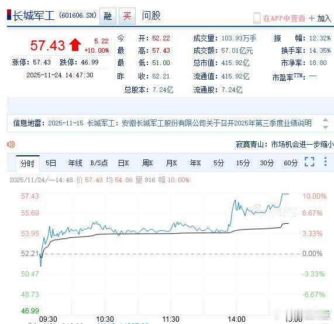Click the 52.21 baseline label on chart

[30, 254]
